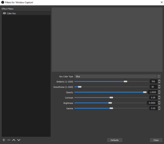Focus the Similarity value field showing 700
164x144 pixels.
154,81
